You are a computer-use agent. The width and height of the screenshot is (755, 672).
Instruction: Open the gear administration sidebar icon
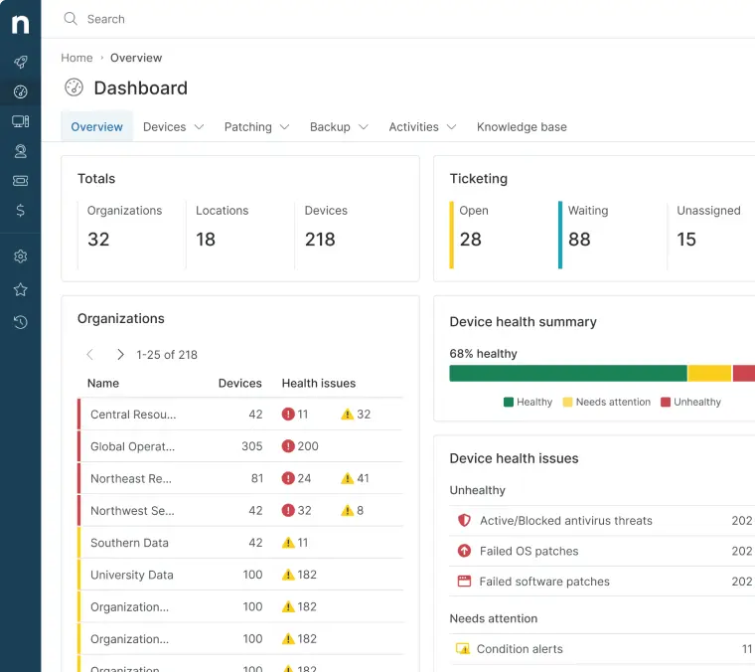click(20, 256)
